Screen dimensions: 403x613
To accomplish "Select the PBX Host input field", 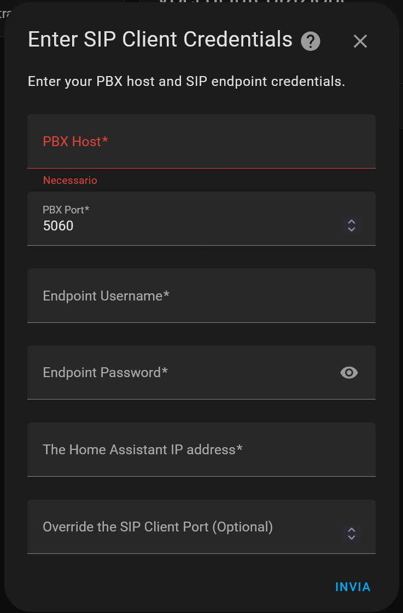I will (x=164, y=141).
